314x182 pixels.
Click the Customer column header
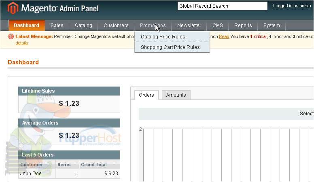pyautogui.click(x=37, y=165)
